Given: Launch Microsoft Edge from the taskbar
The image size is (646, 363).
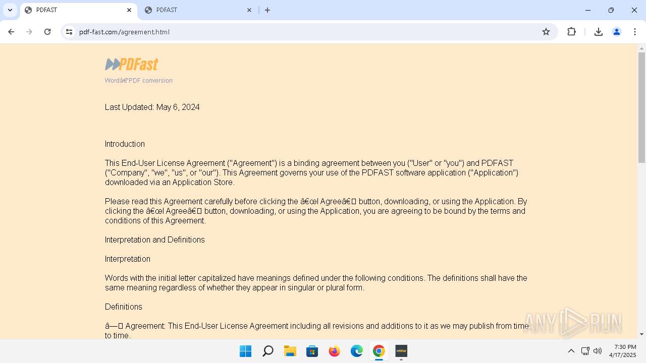Looking at the screenshot, I should (357, 351).
